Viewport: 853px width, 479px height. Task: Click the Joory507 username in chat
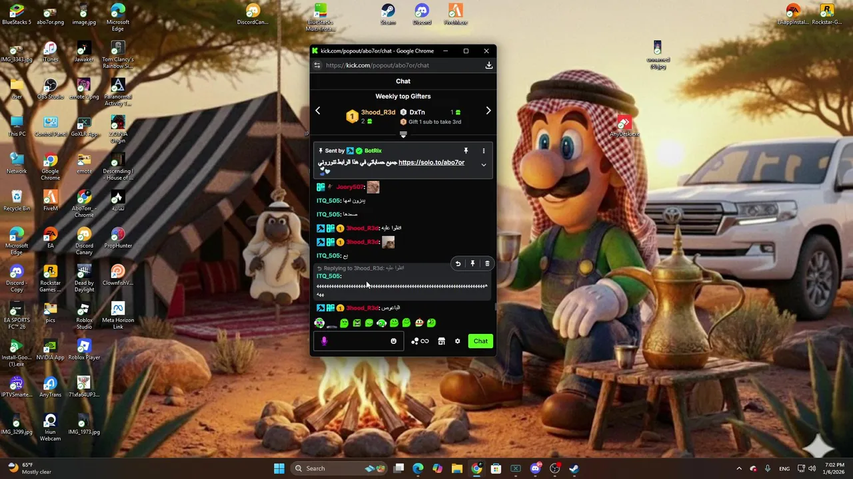pyautogui.click(x=349, y=188)
